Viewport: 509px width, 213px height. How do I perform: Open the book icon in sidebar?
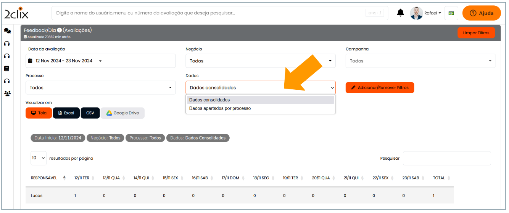pyautogui.click(x=7, y=68)
